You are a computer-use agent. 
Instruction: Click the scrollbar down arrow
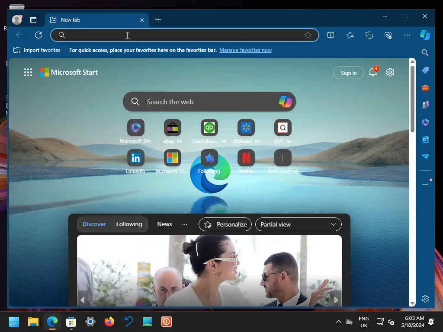click(x=412, y=303)
